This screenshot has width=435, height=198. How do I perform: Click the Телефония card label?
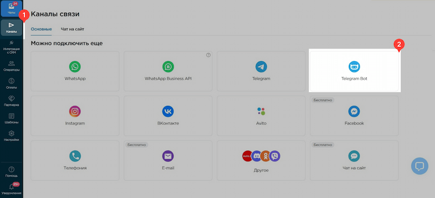(75, 168)
